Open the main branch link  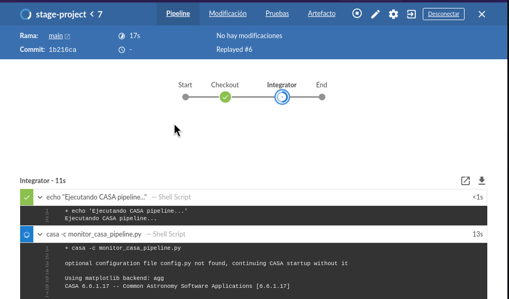tap(55, 36)
